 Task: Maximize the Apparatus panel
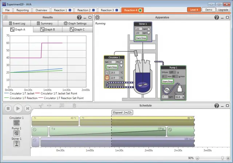(227, 17)
